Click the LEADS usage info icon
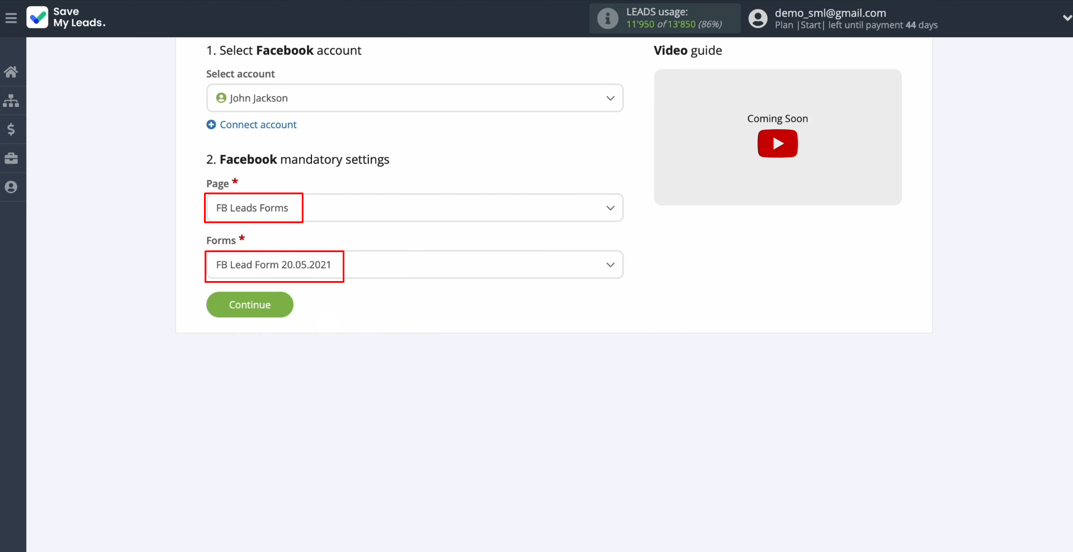The width and height of the screenshot is (1073, 552). [x=608, y=18]
